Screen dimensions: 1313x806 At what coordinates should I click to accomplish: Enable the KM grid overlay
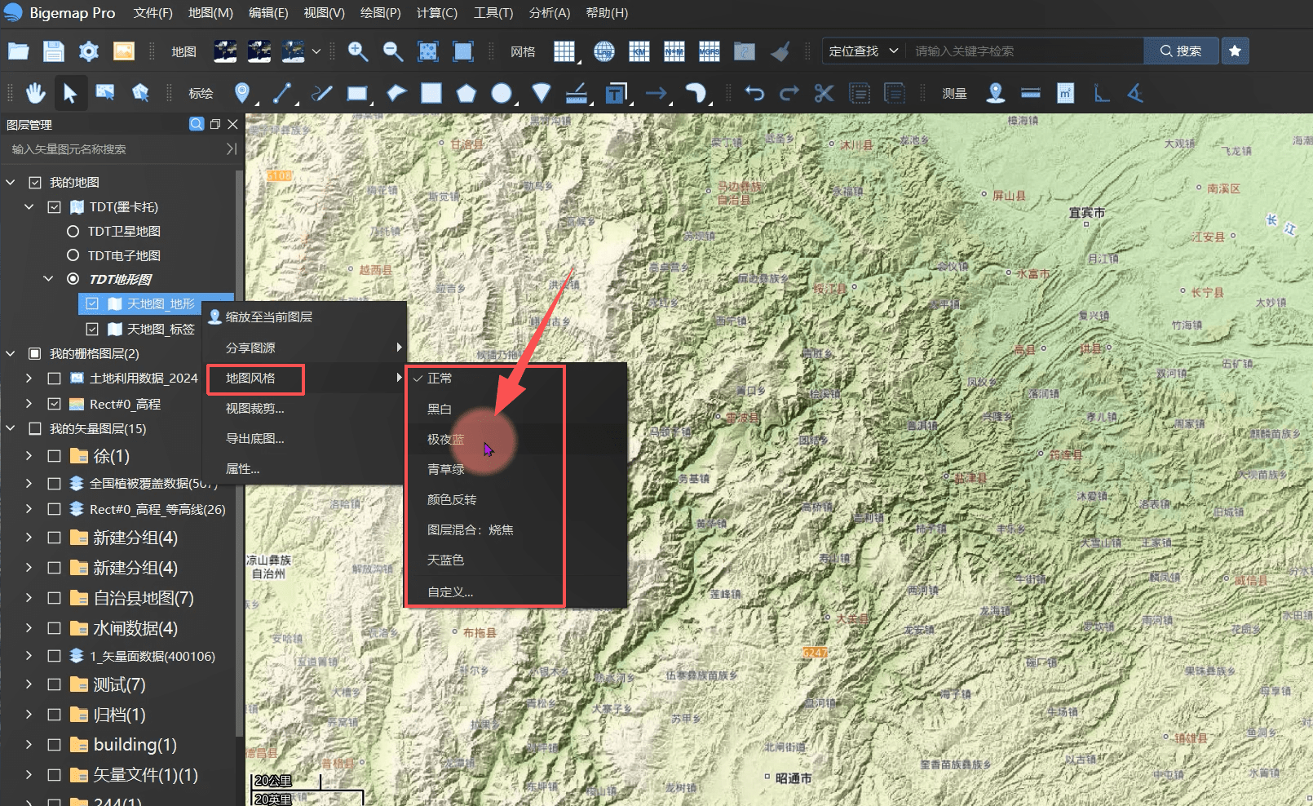pos(639,51)
